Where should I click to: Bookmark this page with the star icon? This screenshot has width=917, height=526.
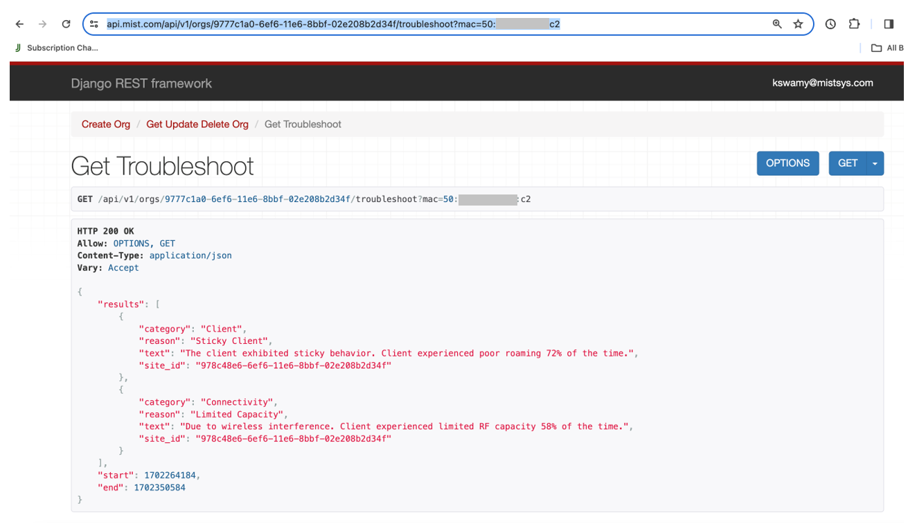pos(798,24)
